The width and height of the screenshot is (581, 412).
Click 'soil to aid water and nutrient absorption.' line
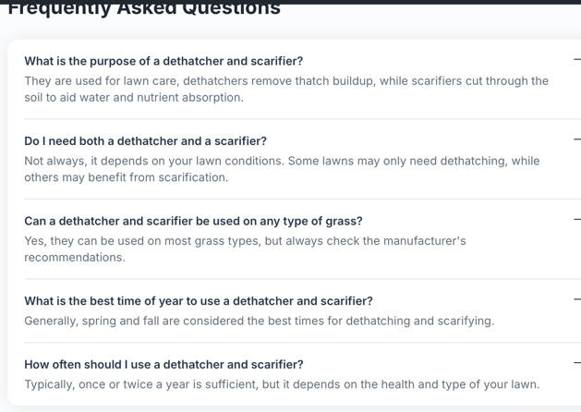[134, 97]
